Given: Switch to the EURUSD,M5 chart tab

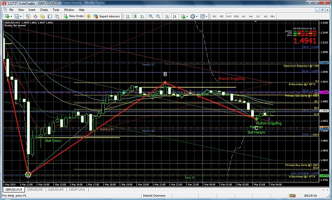Looking at the screenshot, I should 35,189.
